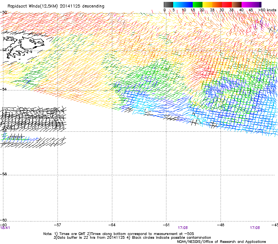Click the gray 0–5 knots legend segment
This screenshot has height=244, width=278.
tap(168, 5)
